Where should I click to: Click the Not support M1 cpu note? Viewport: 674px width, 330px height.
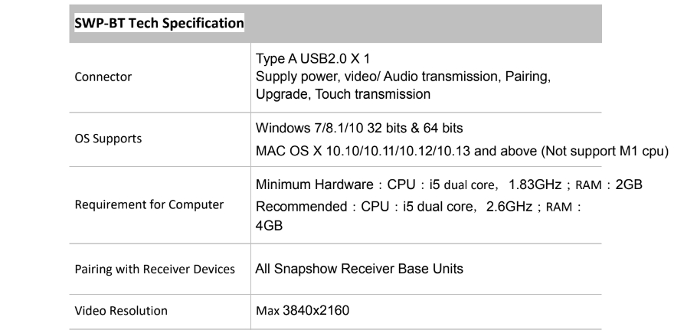(x=605, y=152)
